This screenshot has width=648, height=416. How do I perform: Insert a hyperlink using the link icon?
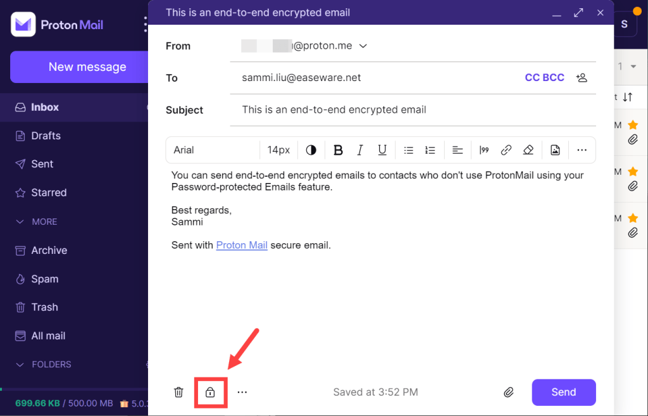point(506,150)
